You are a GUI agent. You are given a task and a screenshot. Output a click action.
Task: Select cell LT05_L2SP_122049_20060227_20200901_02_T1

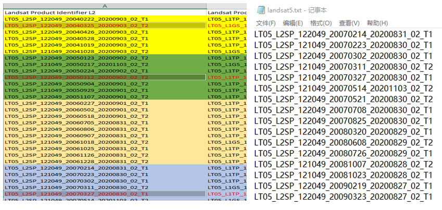(105, 103)
